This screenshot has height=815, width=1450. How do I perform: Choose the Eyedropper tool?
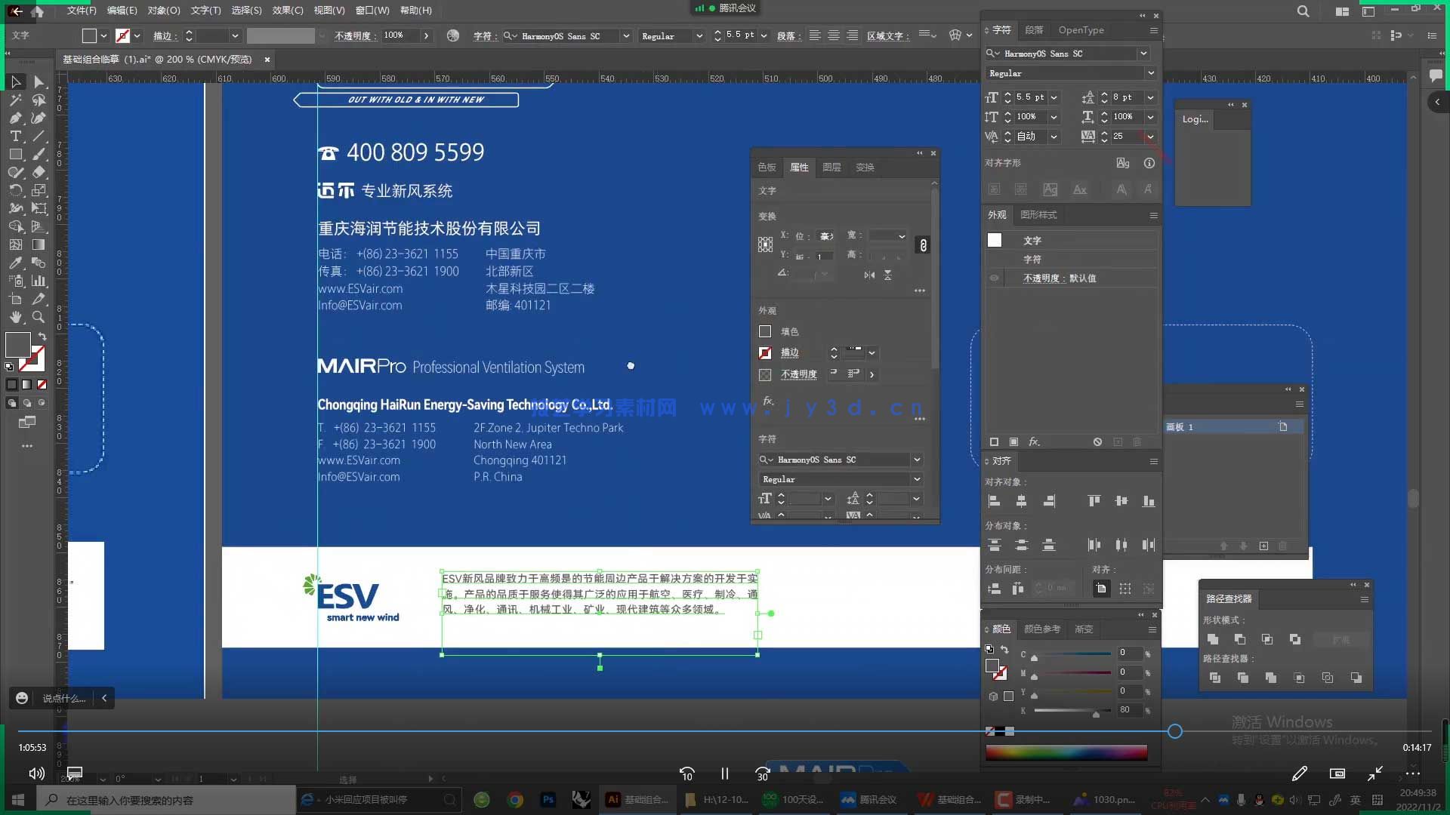15,263
